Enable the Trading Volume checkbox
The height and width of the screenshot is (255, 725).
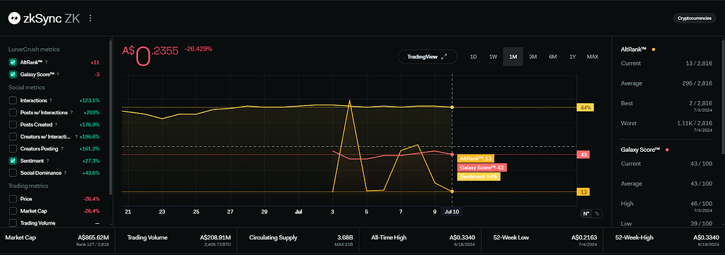pos(13,223)
